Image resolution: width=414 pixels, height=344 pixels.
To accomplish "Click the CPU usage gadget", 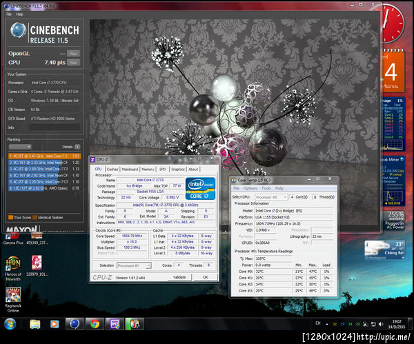I will [393, 124].
